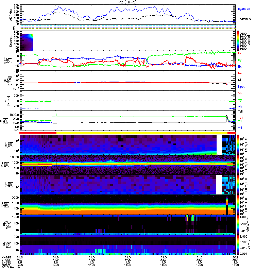255x272 pixels.
Task: Click the yellow segment of the mode bar
Action: pyautogui.click(x=142, y=133)
